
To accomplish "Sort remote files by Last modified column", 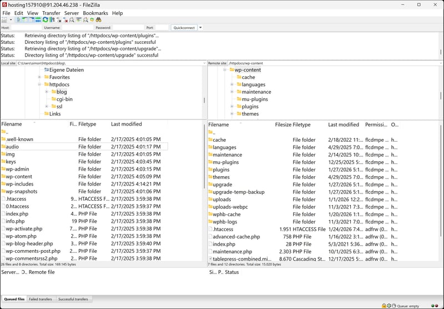I will coord(343,125).
